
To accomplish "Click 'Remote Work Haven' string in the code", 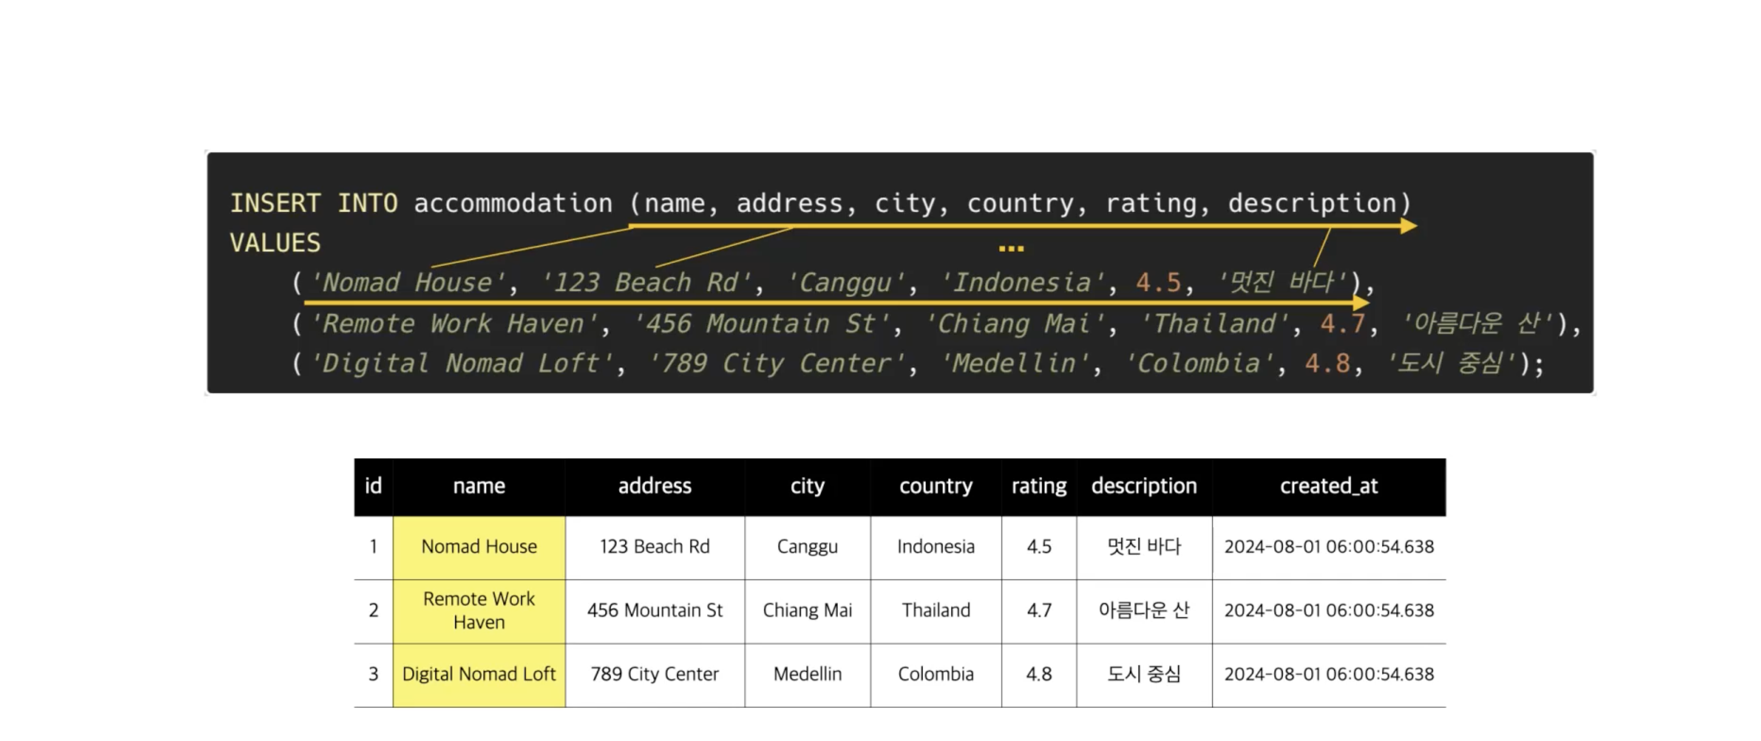I will pyautogui.click(x=454, y=323).
